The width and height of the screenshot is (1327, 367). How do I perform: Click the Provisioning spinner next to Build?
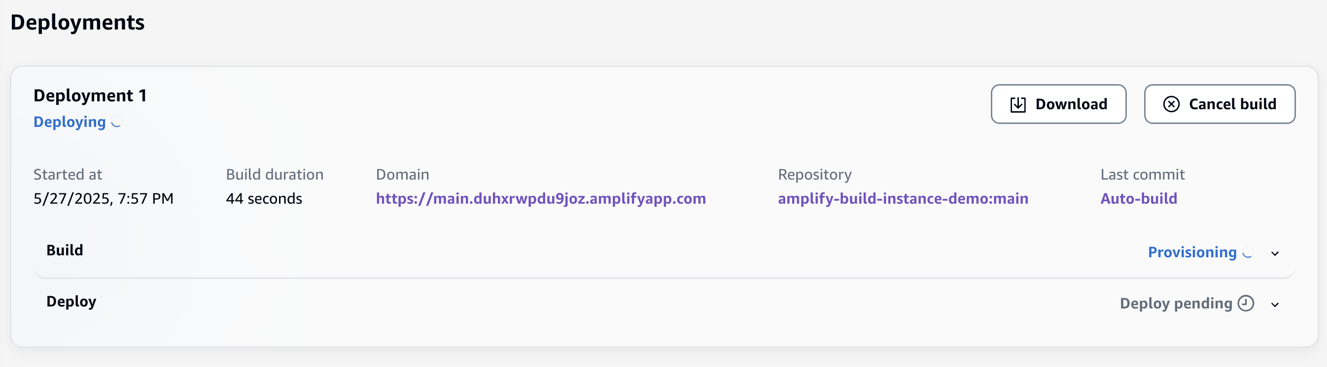click(x=1247, y=253)
